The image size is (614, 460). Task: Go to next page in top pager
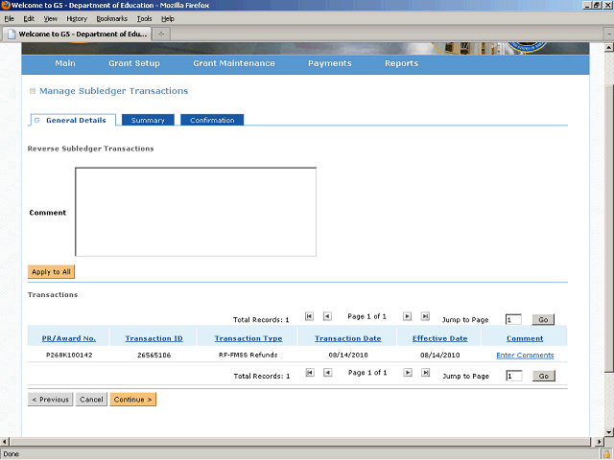tap(407, 316)
